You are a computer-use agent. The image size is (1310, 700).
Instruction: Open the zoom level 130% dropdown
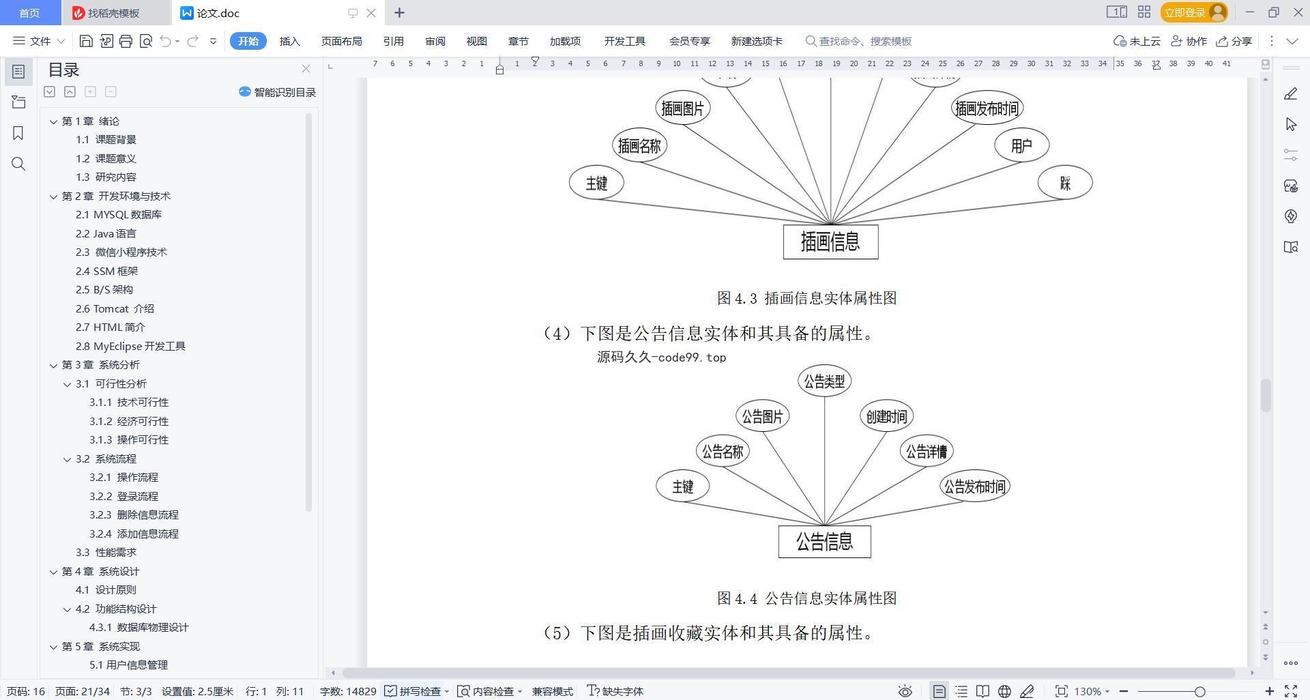point(1092,691)
